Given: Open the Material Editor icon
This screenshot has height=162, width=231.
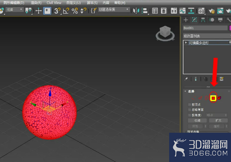Looking at the screenshot, I should [201, 11].
